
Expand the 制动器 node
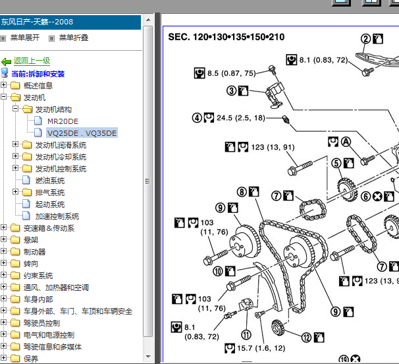pyautogui.click(x=3, y=251)
